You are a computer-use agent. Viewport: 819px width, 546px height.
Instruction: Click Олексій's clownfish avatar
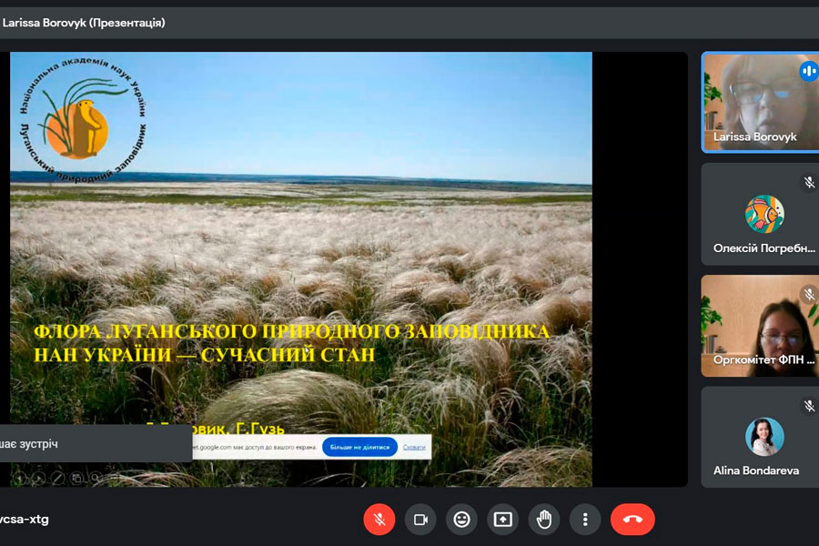[764, 214]
